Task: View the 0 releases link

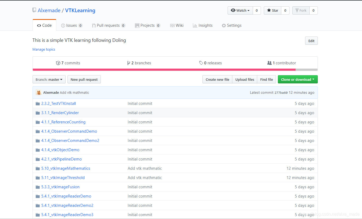Action: click(x=210, y=63)
